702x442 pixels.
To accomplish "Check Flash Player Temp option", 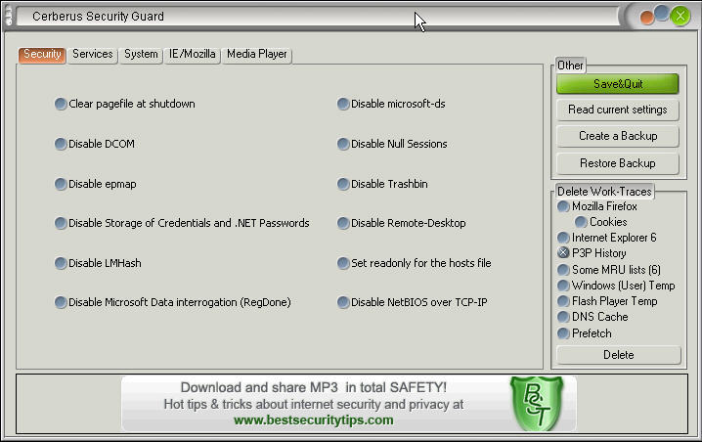I will [x=563, y=301].
